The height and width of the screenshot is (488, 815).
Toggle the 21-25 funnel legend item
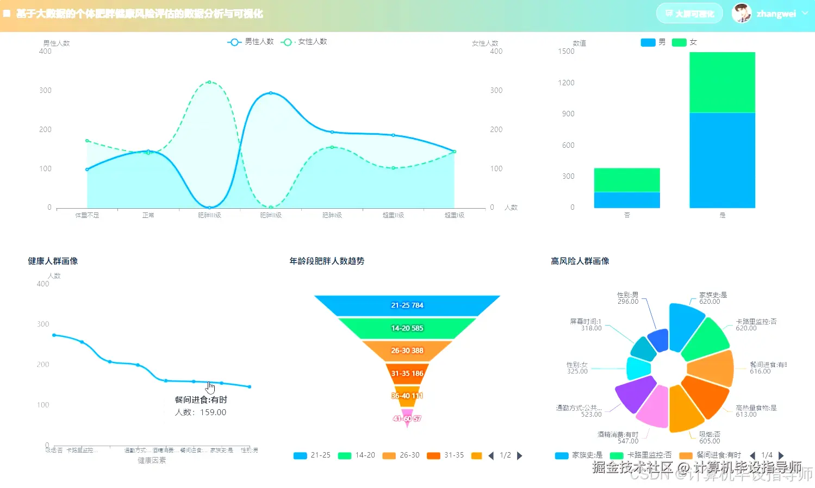pos(312,455)
